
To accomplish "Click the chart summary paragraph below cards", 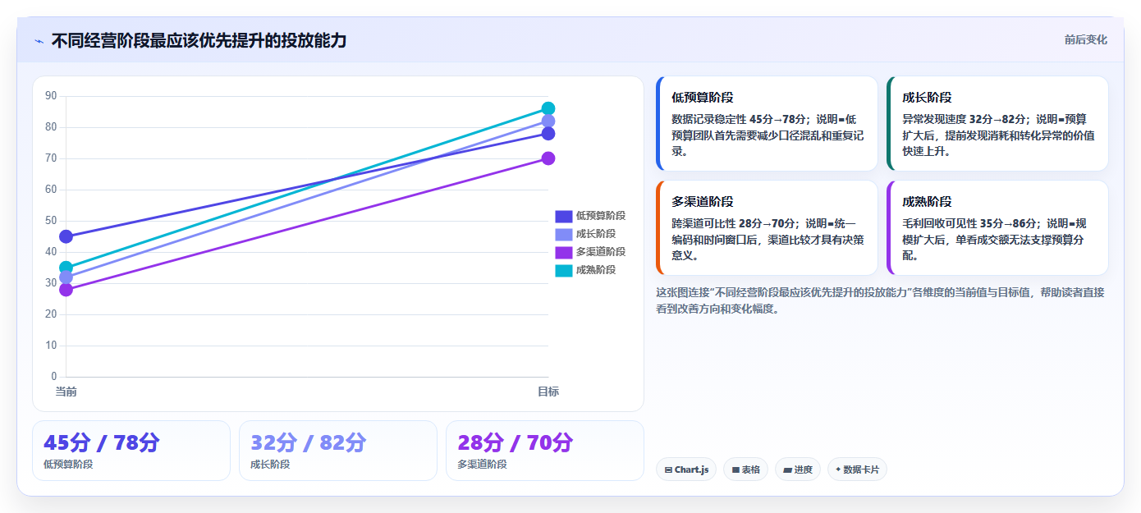I will [x=880, y=300].
